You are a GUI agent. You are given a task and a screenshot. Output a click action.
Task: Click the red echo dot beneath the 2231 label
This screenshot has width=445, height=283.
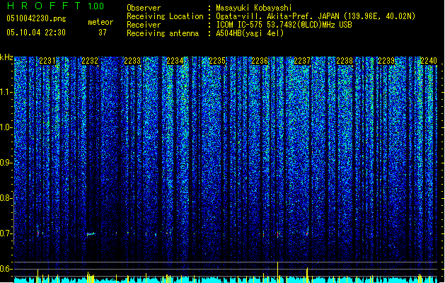[37, 233]
